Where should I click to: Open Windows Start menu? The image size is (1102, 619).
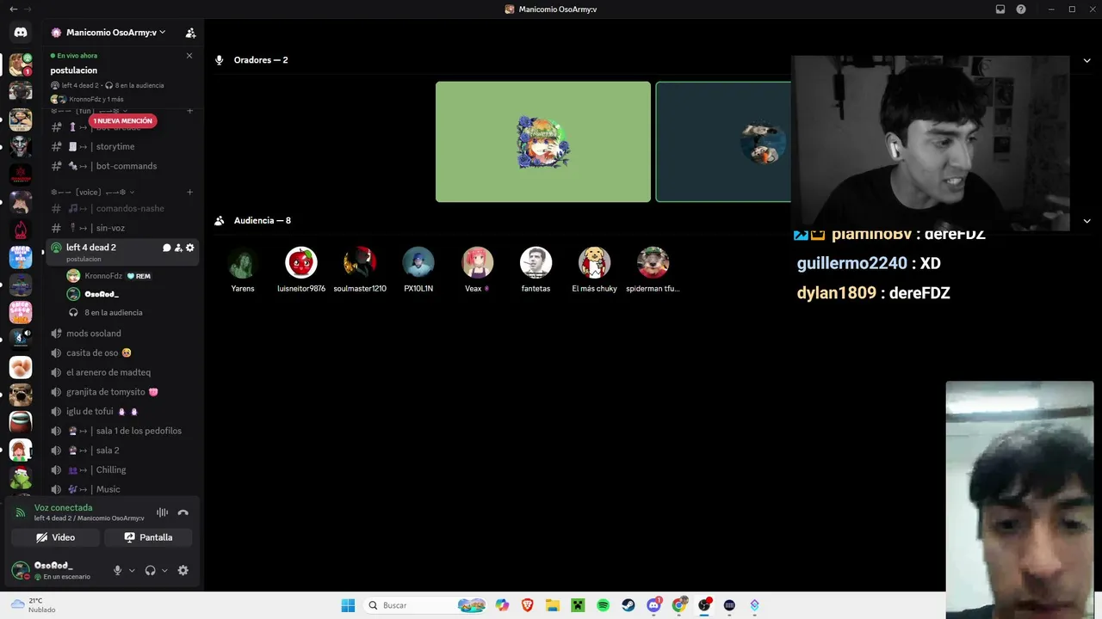tap(348, 605)
